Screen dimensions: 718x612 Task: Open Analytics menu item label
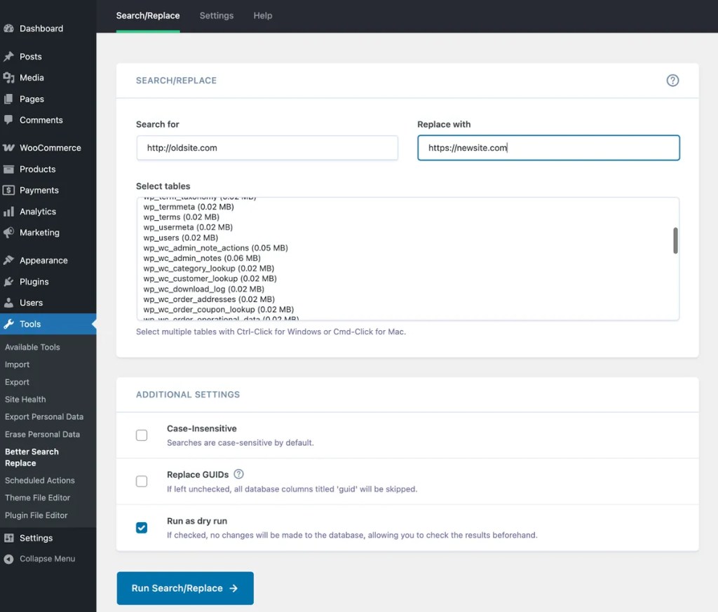click(38, 212)
